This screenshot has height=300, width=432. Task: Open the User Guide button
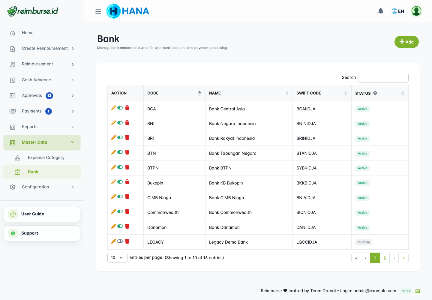42,214
